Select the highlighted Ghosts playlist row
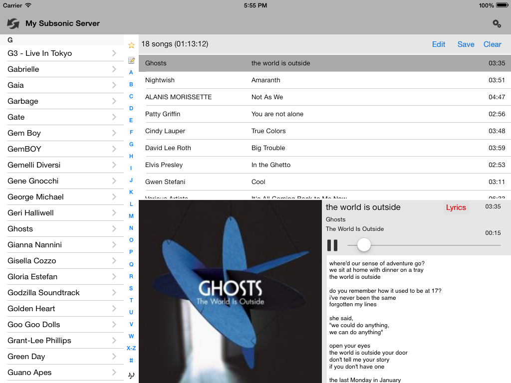 (325, 63)
